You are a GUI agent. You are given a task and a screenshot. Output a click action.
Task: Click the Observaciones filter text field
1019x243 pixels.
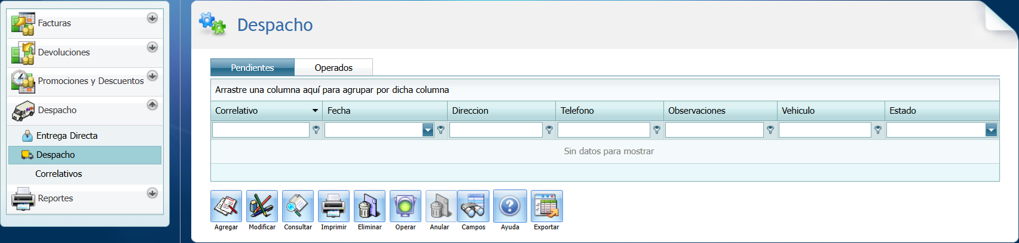(714, 130)
